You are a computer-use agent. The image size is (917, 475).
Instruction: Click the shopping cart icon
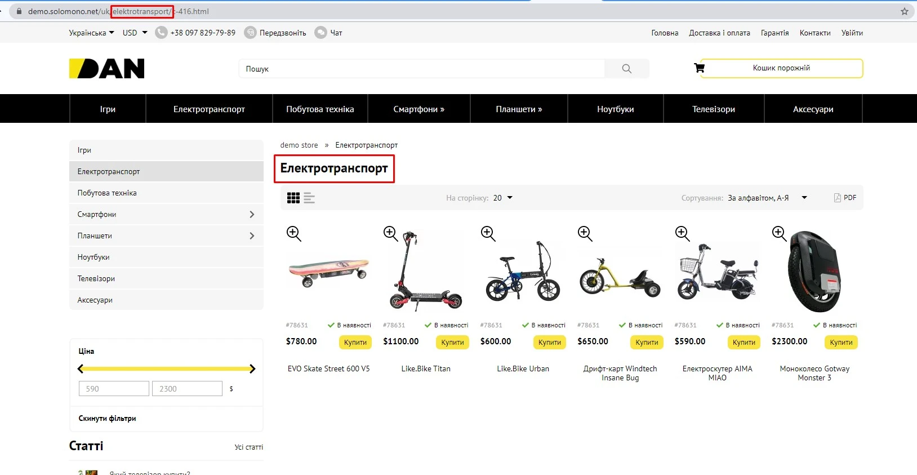click(699, 68)
